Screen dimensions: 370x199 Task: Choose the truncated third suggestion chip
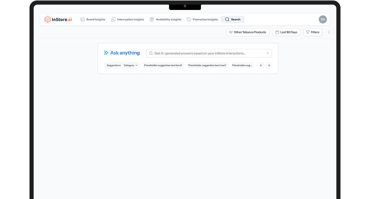[x=242, y=65]
